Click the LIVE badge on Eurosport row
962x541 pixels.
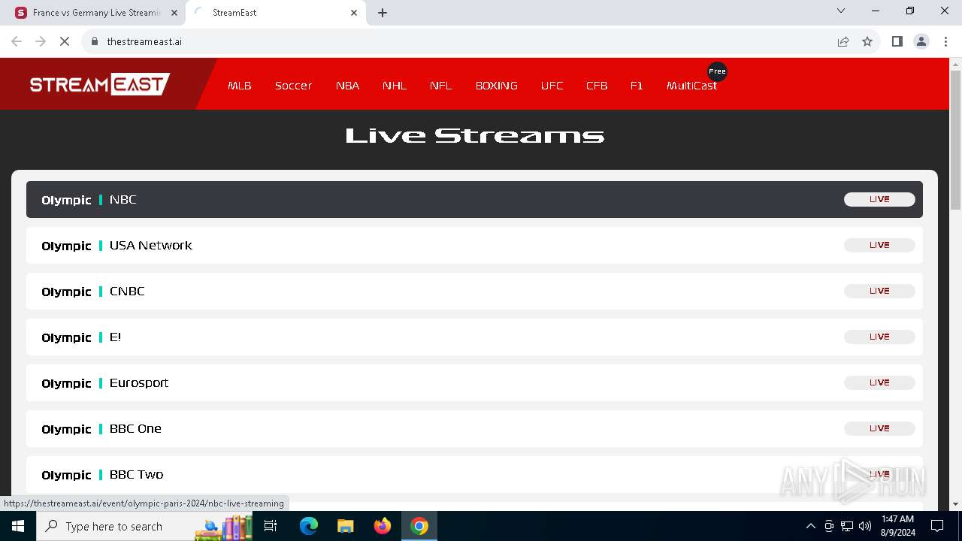point(879,382)
